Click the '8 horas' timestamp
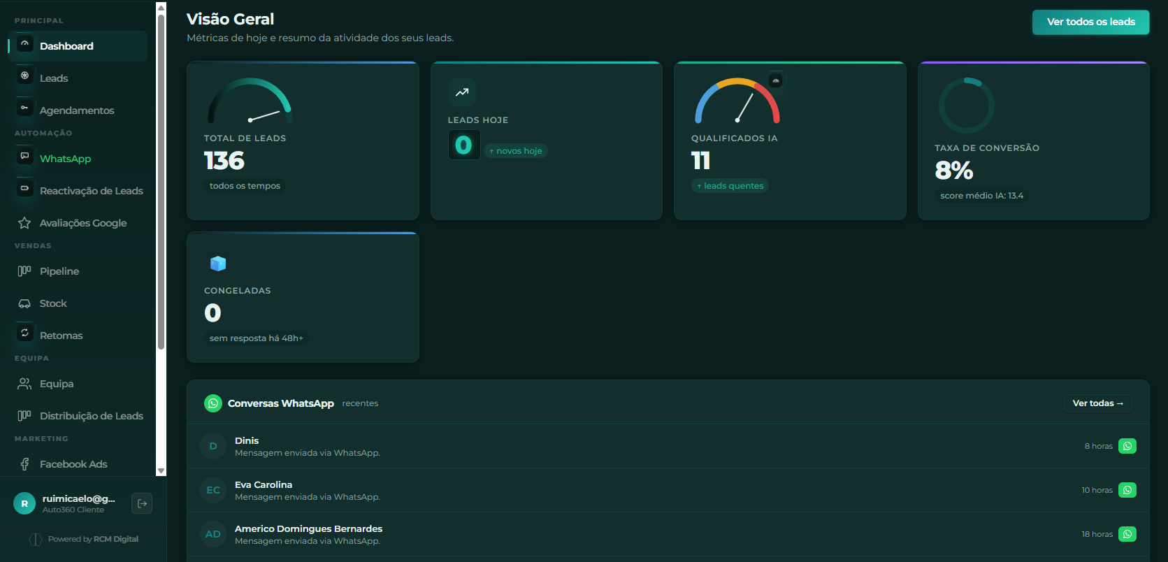This screenshot has width=1168, height=562. 1098,446
